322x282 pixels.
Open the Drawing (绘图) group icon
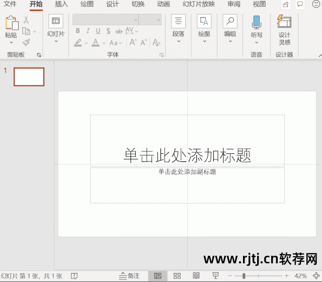tap(204, 21)
